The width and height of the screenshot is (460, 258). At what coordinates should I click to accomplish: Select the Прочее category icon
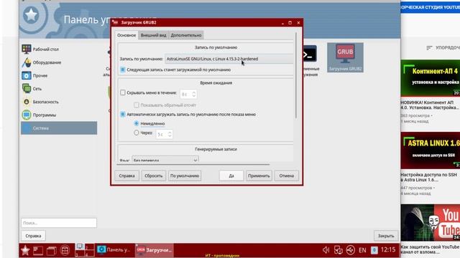(26, 75)
